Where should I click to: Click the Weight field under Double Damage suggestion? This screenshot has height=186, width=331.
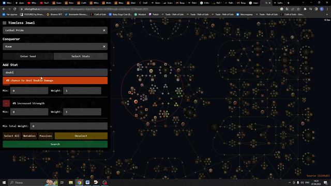pyautogui.click(x=82, y=91)
